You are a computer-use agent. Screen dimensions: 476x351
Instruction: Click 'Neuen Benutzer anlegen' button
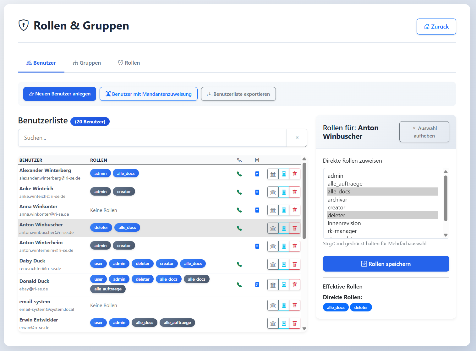tap(60, 94)
